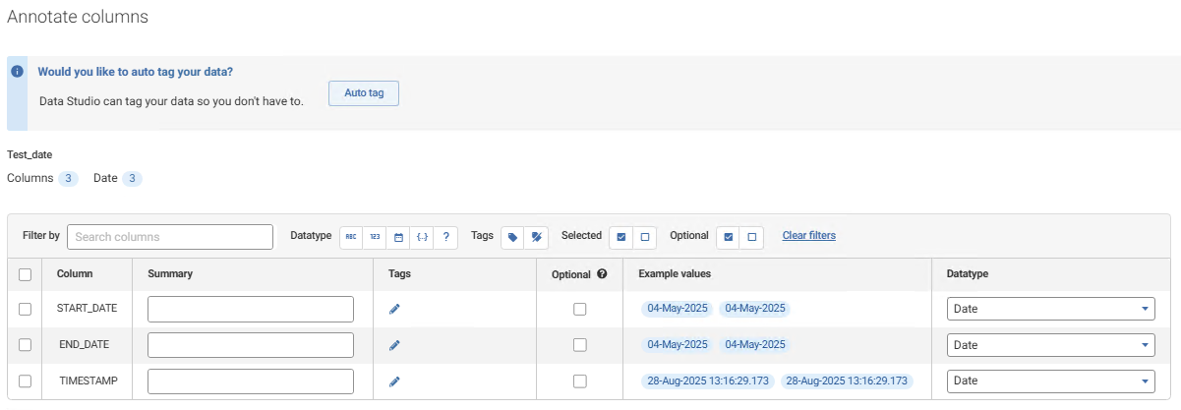Edit tags pencil for START_DATE row
Viewport: 1181px width, 410px height.
tap(394, 309)
